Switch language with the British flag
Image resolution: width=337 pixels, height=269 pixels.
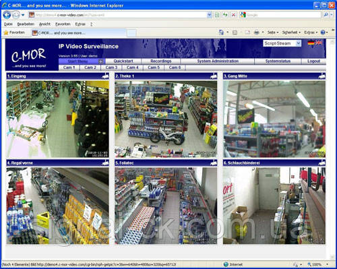coord(319,42)
